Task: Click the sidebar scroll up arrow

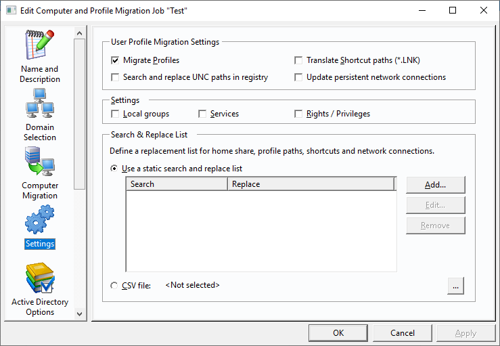Action: (80, 33)
